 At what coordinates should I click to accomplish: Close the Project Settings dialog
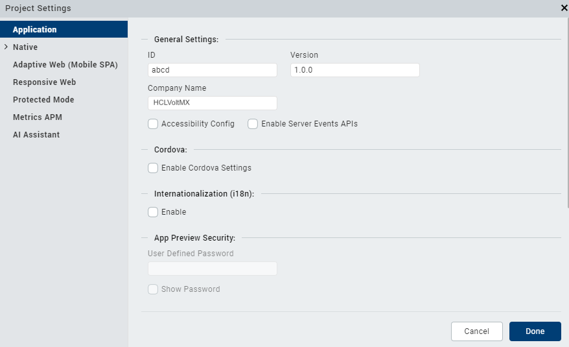(564, 8)
